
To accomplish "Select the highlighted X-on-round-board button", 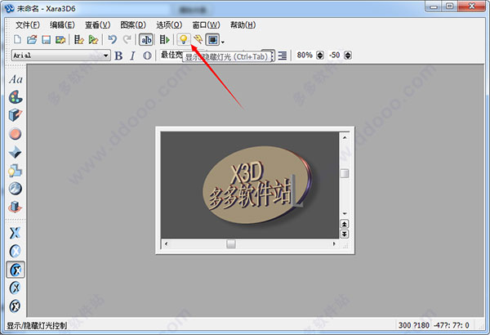I will tap(16, 270).
